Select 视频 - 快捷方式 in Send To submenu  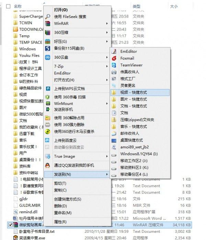(140, 93)
